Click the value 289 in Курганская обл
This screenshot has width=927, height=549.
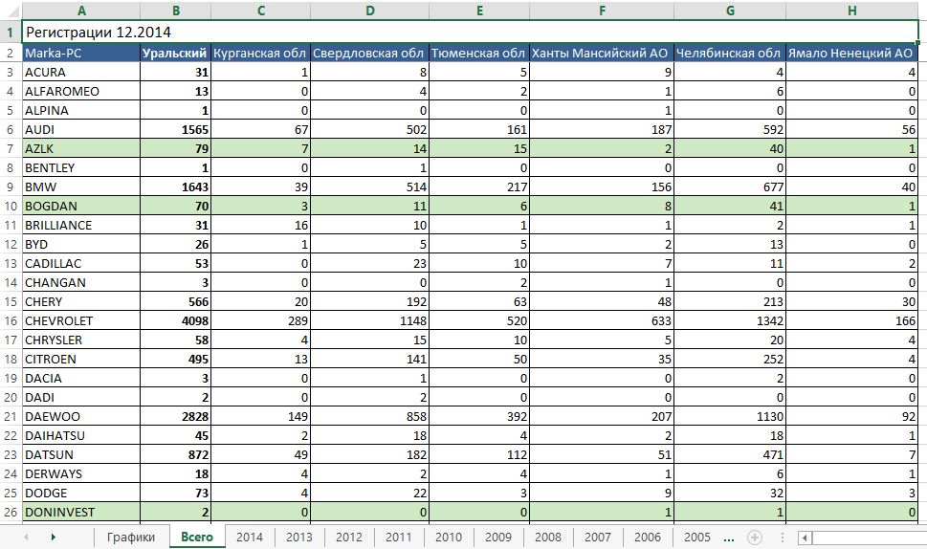click(261, 321)
